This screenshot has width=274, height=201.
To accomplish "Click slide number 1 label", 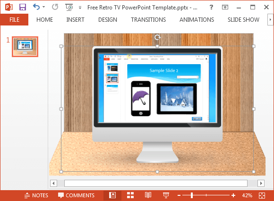I will pos(8,40).
